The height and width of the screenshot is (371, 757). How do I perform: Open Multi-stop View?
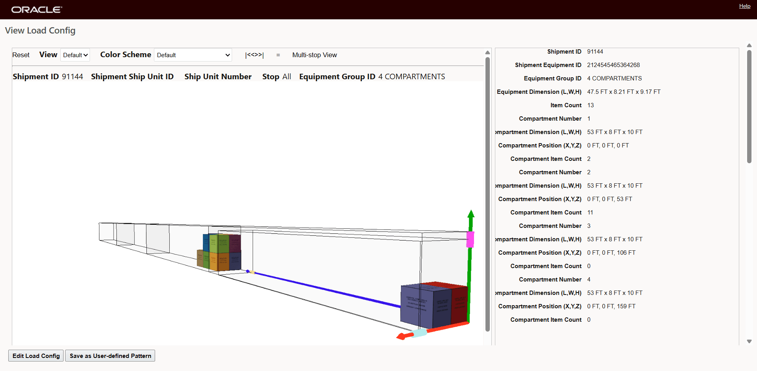pos(315,55)
